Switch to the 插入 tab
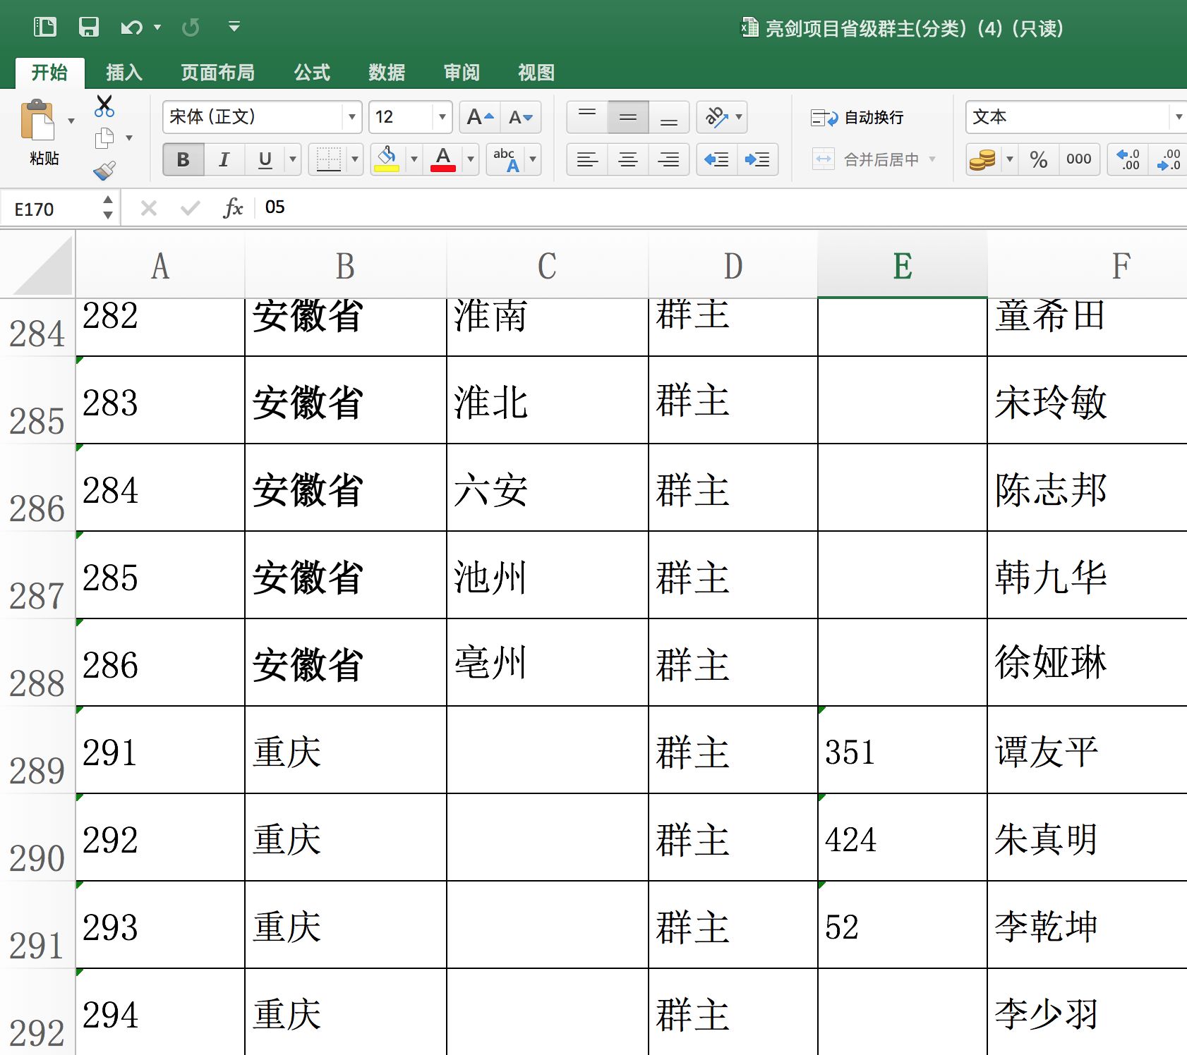This screenshot has width=1187, height=1055. [x=124, y=73]
